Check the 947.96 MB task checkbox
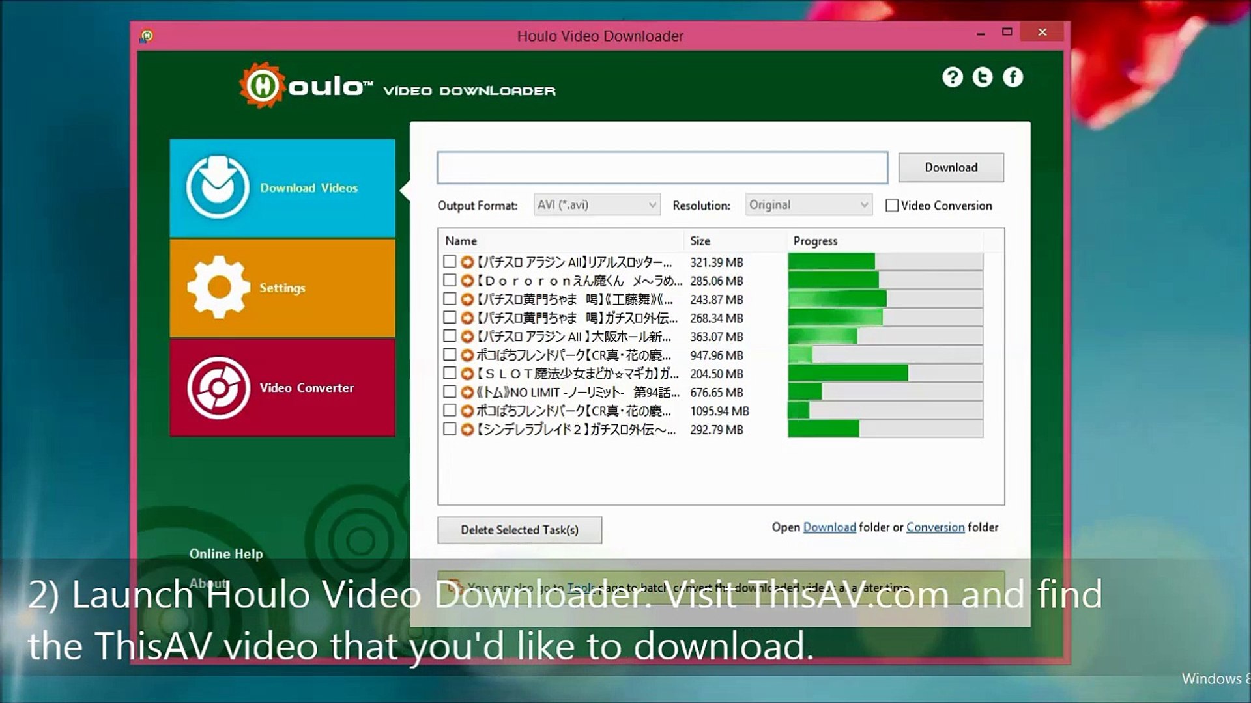Image resolution: width=1251 pixels, height=703 pixels. tap(450, 355)
